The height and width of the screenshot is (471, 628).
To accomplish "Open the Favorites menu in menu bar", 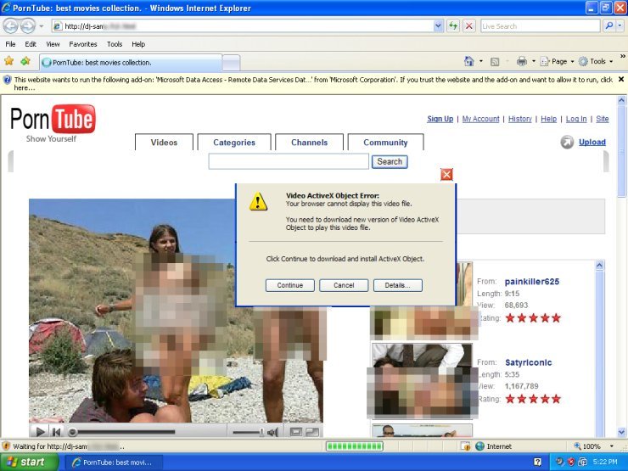I will point(82,44).
